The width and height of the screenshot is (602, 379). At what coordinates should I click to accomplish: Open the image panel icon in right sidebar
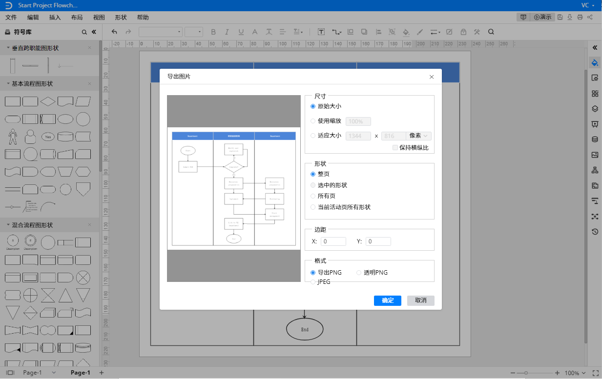(595, 155)
